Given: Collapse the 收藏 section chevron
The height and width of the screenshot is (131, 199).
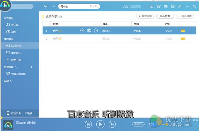Looking at the screenshot, I should pos(11,81).
